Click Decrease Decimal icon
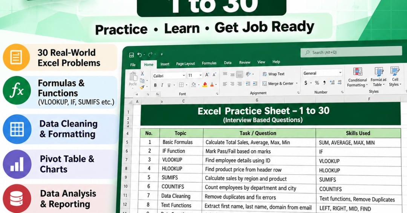407x213 pixels. pyautogui.click(x=340, y=83)
